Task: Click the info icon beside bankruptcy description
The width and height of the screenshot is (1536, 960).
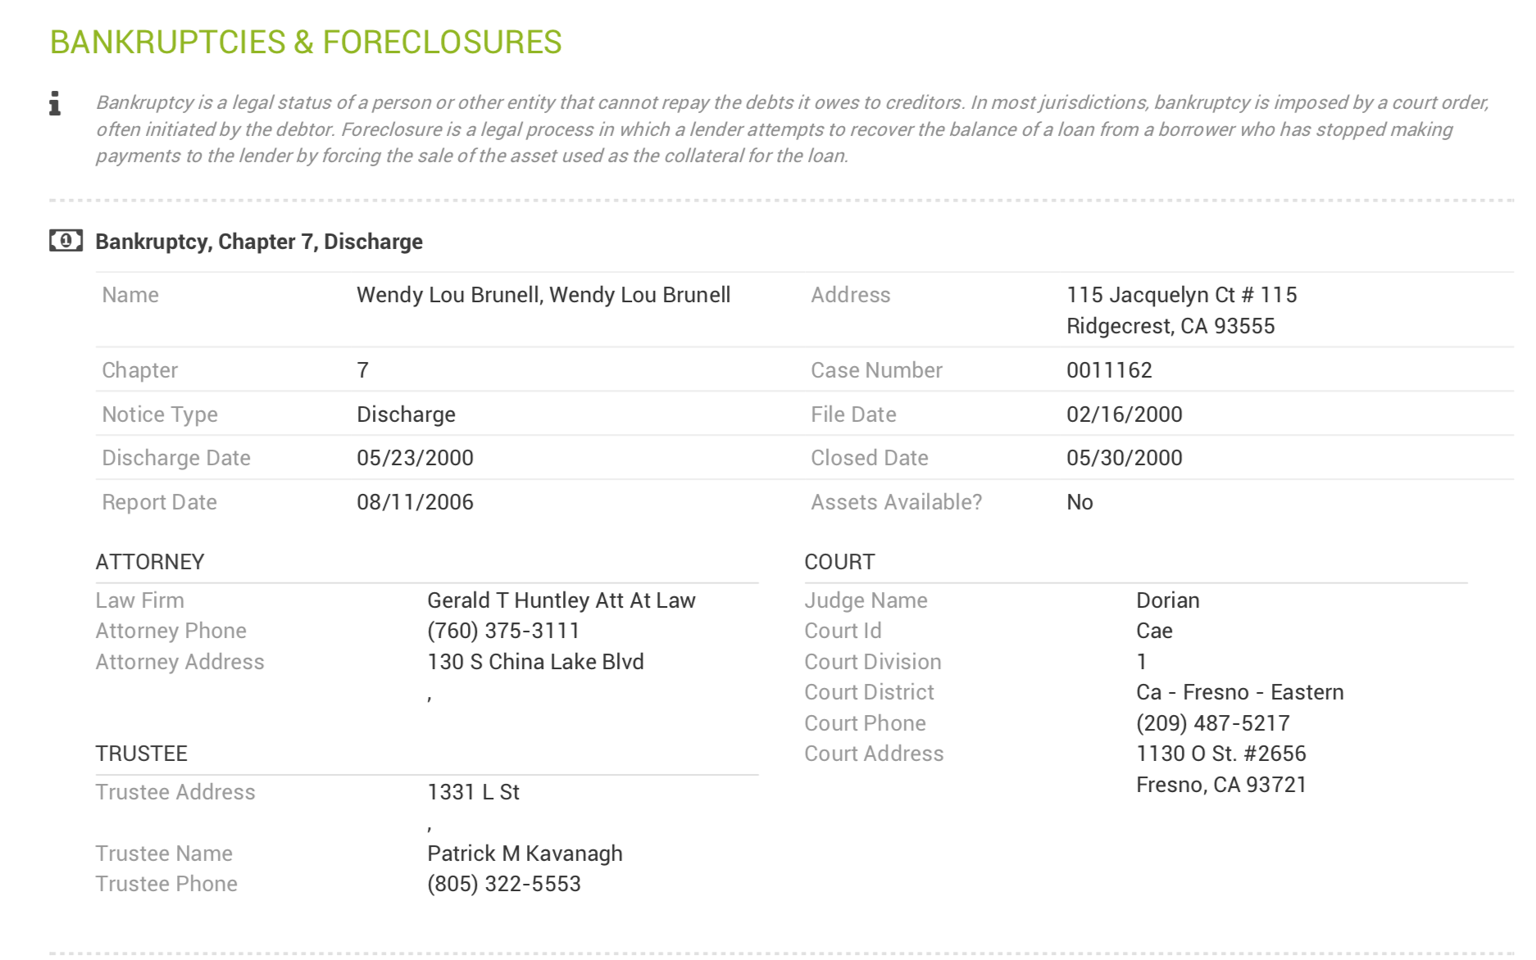Action: point(55,104)
